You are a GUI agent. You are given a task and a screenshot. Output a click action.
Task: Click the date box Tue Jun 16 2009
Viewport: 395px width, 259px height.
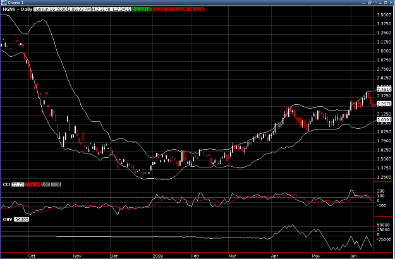coord(50,9)
